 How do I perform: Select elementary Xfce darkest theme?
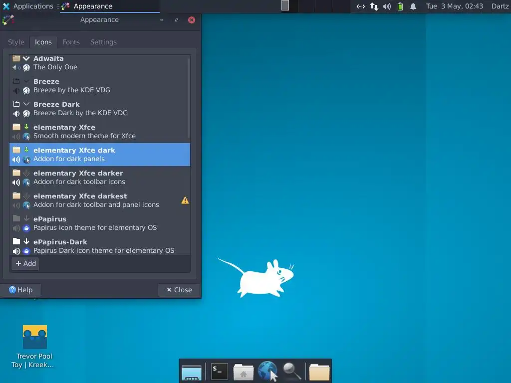[99, 200]
